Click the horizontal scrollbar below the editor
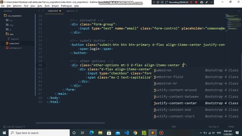This screenshot has height=136, width=242. 70,123
